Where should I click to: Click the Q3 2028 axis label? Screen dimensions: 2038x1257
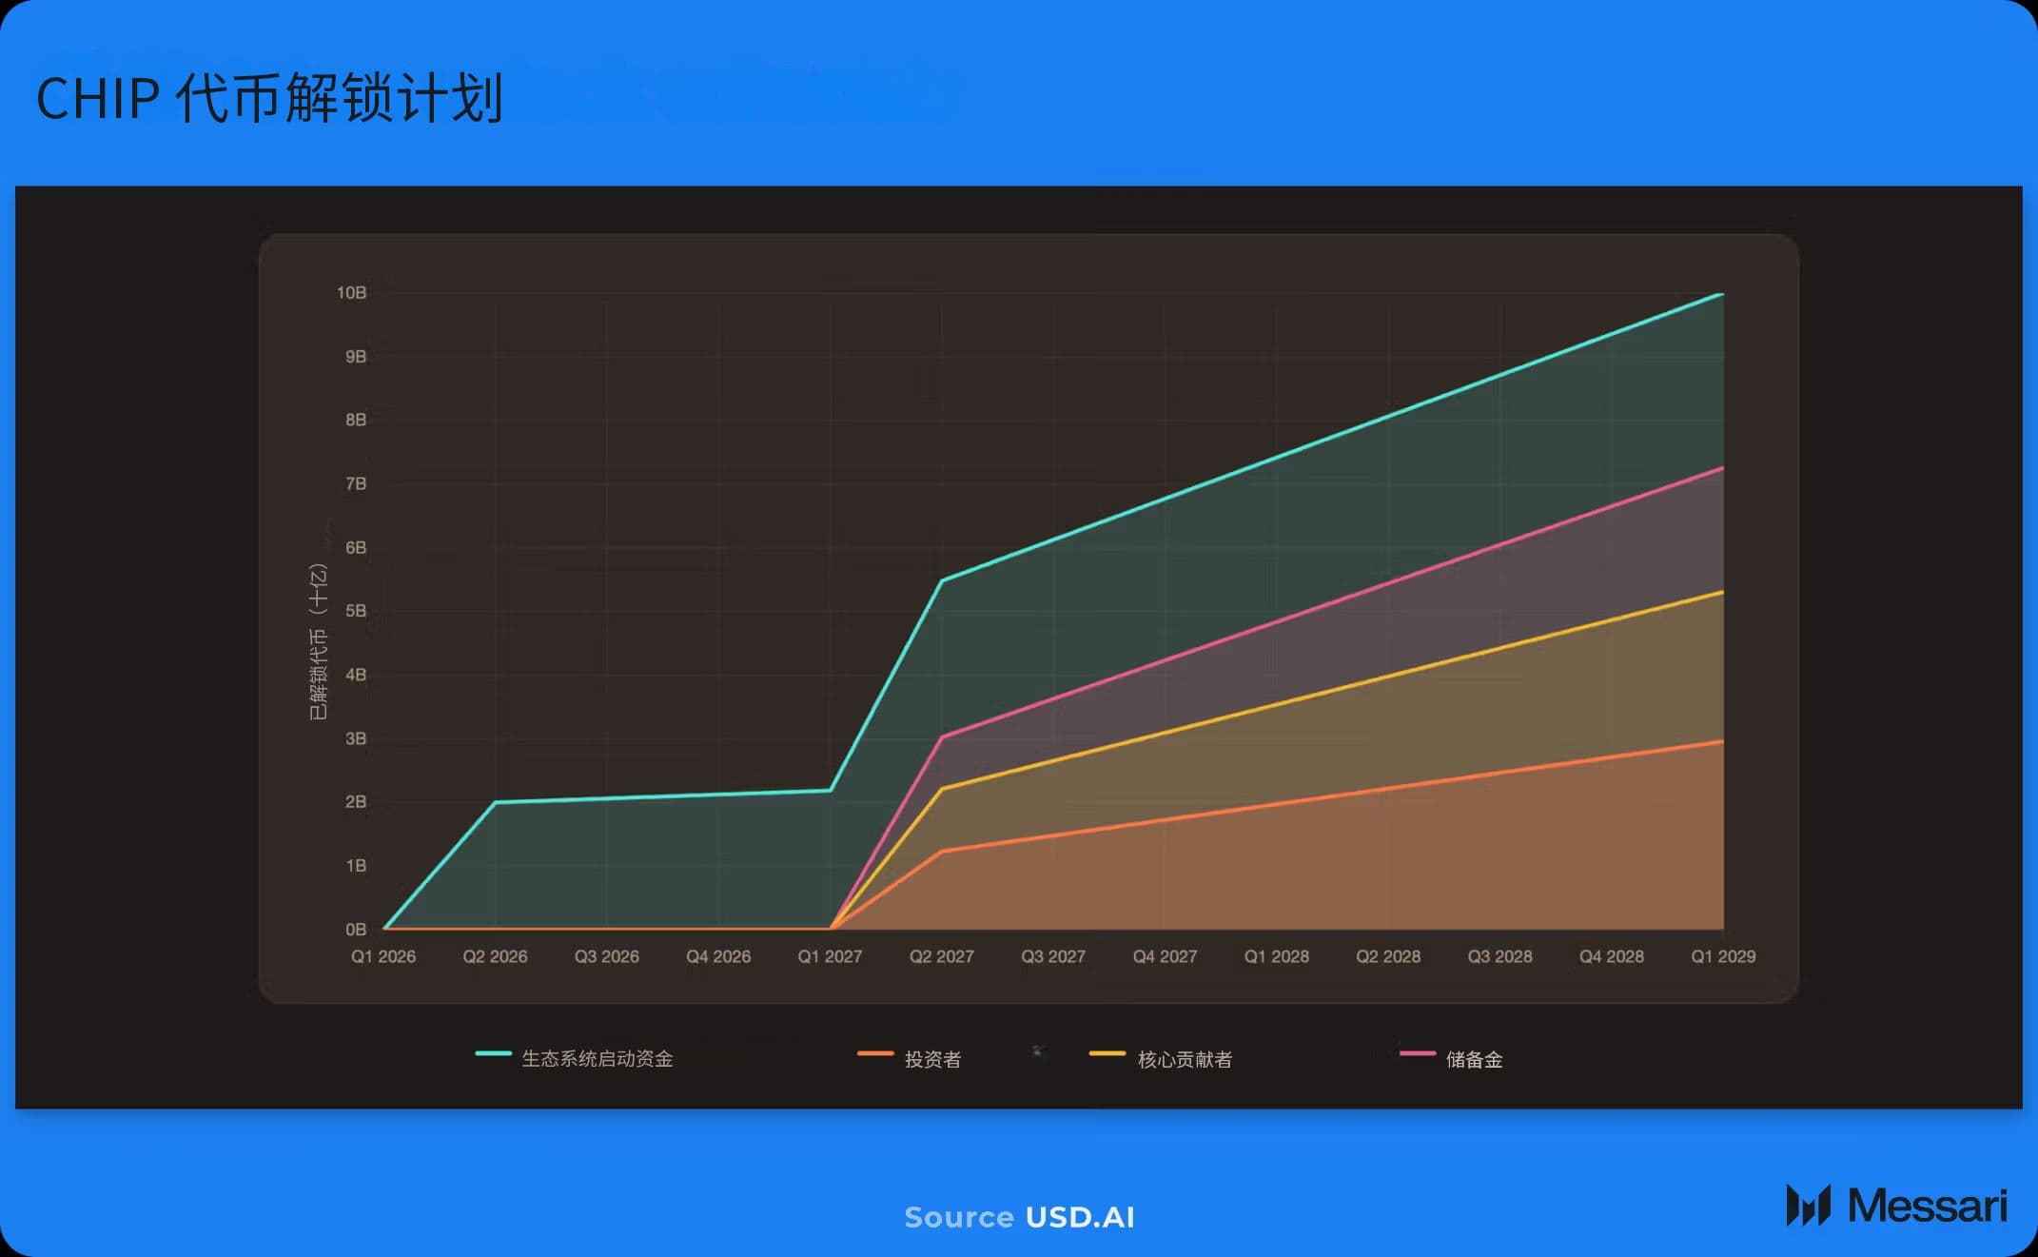[x=1499, y=956]
